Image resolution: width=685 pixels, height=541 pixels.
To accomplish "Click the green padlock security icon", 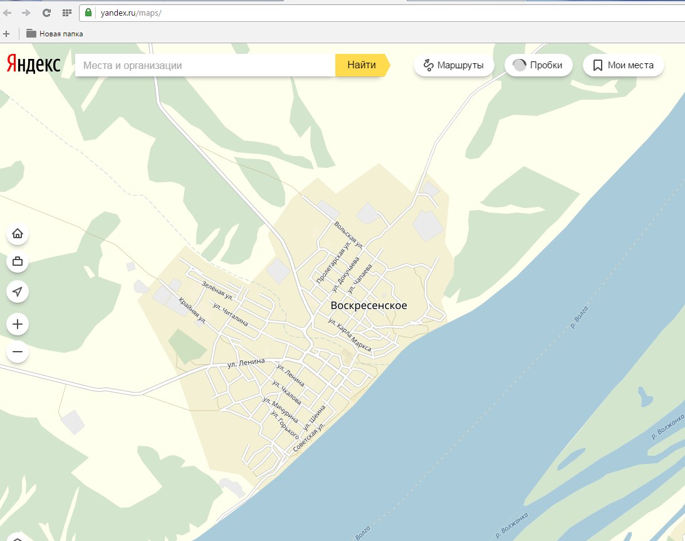I will (88, 13).
